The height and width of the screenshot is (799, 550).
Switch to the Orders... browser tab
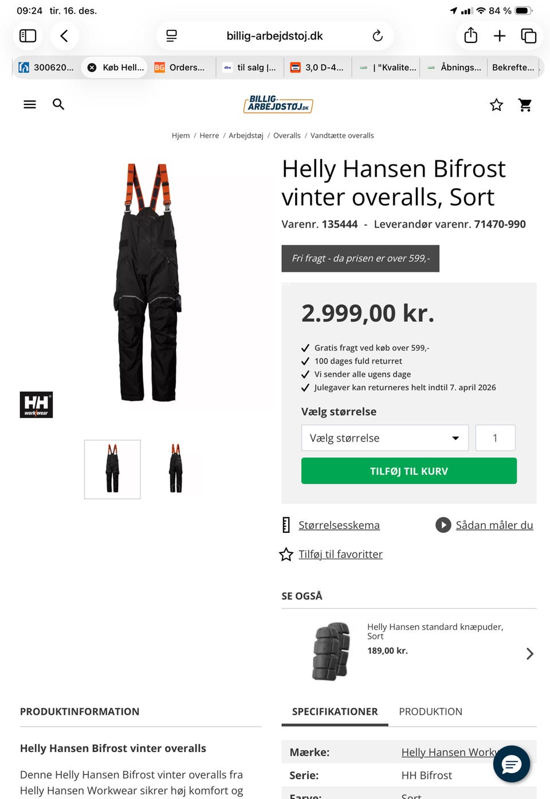click(182, 68)
